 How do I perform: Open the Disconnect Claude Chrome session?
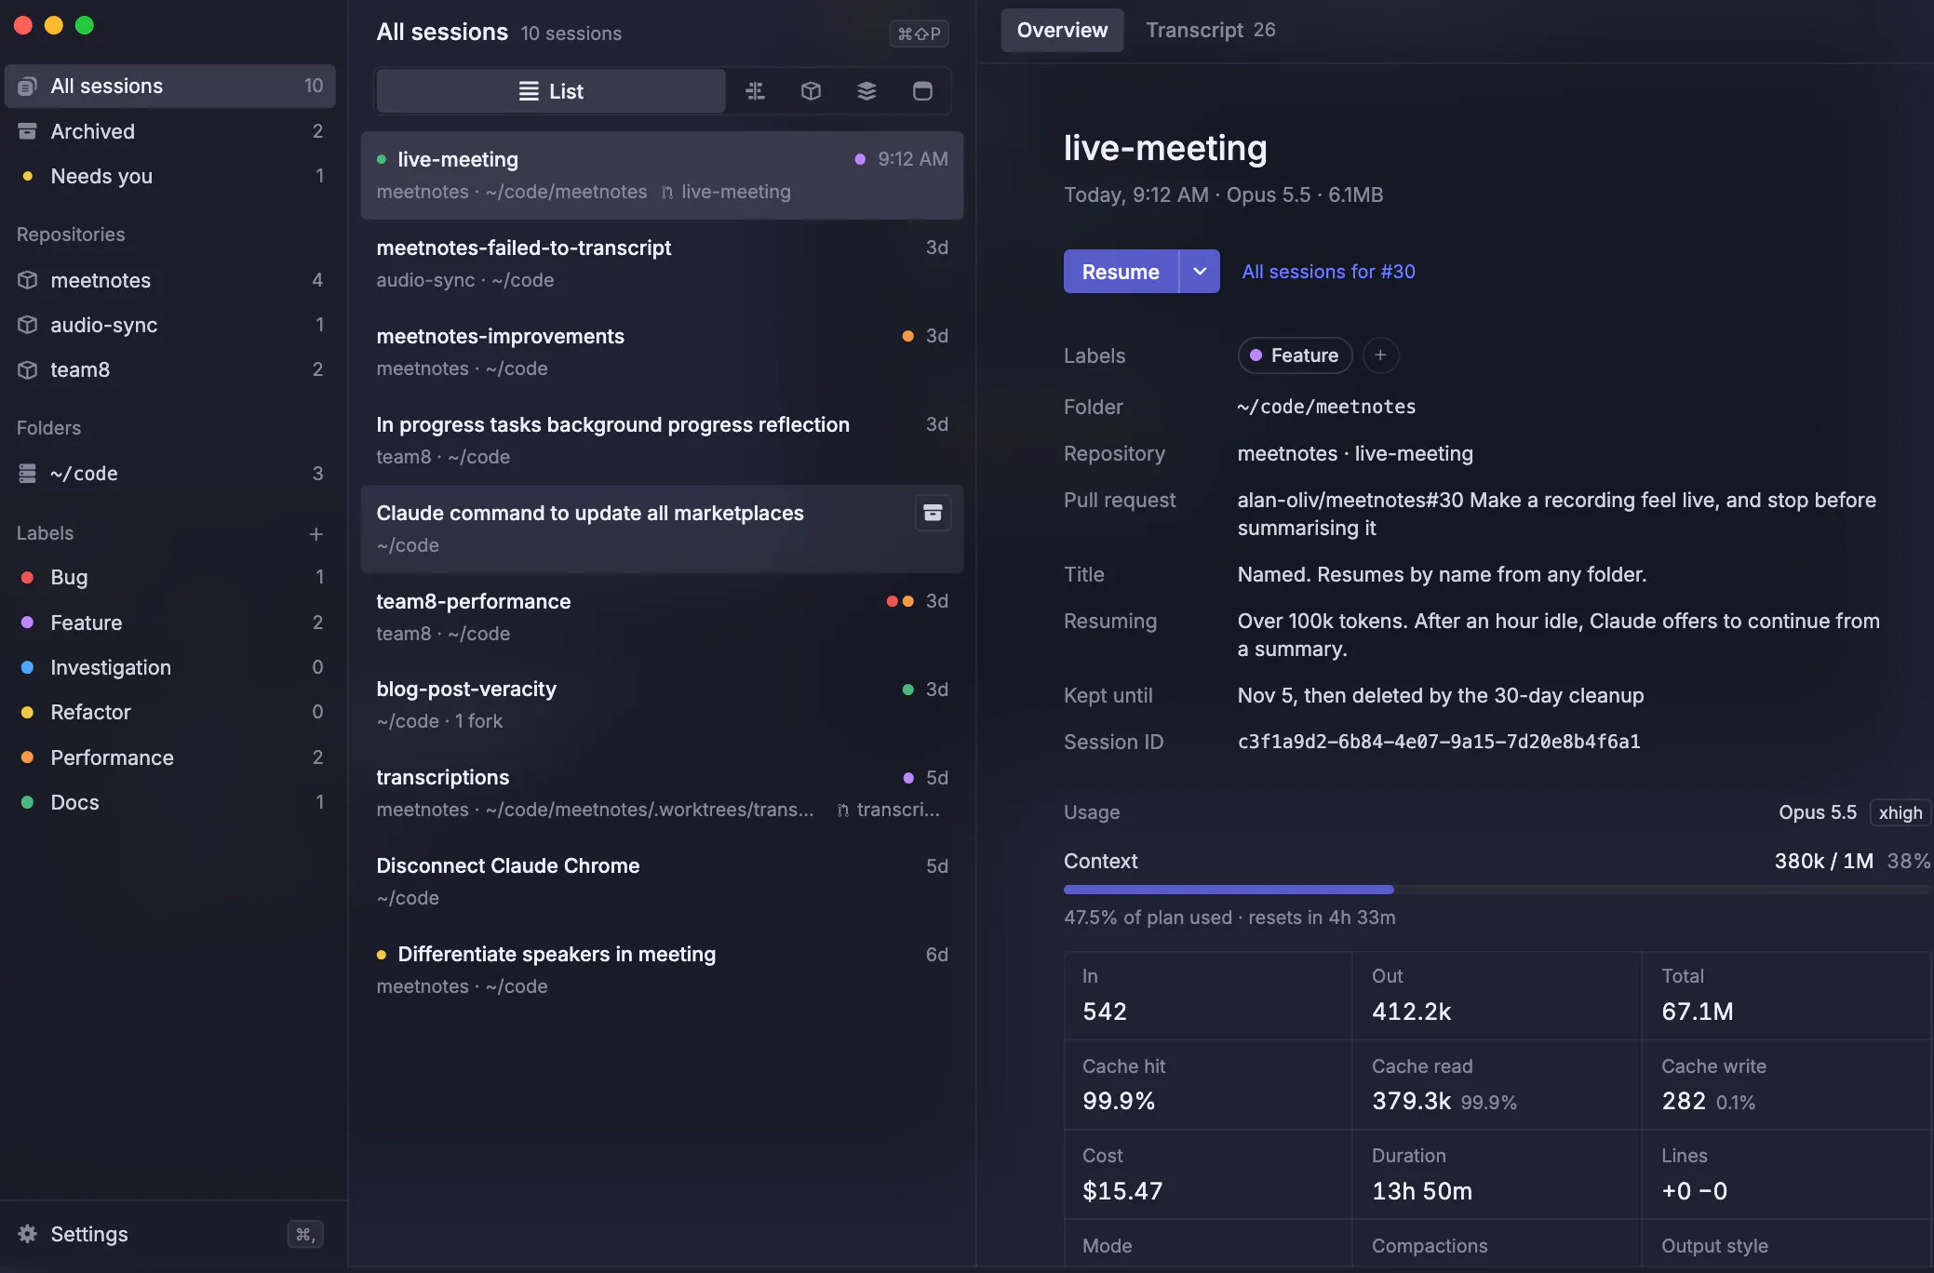pos(662,881)
